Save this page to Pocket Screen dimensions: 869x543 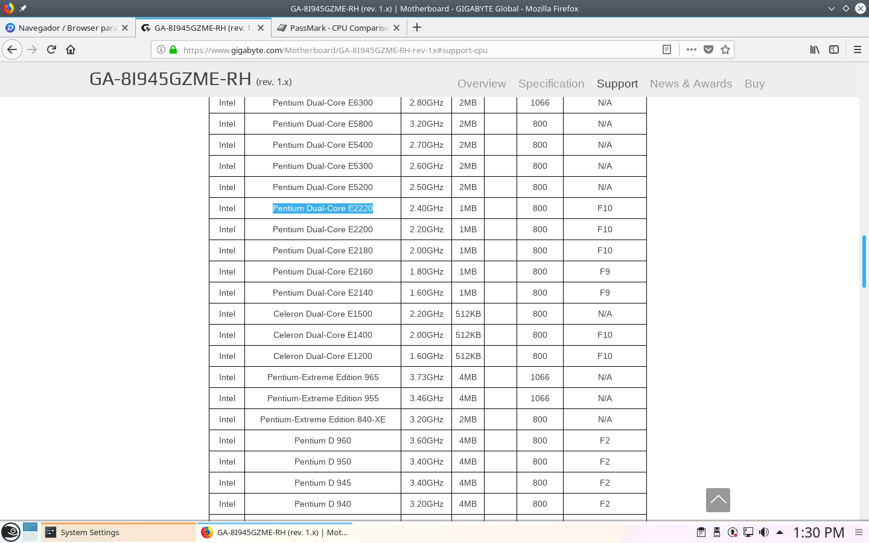(708, 49)
